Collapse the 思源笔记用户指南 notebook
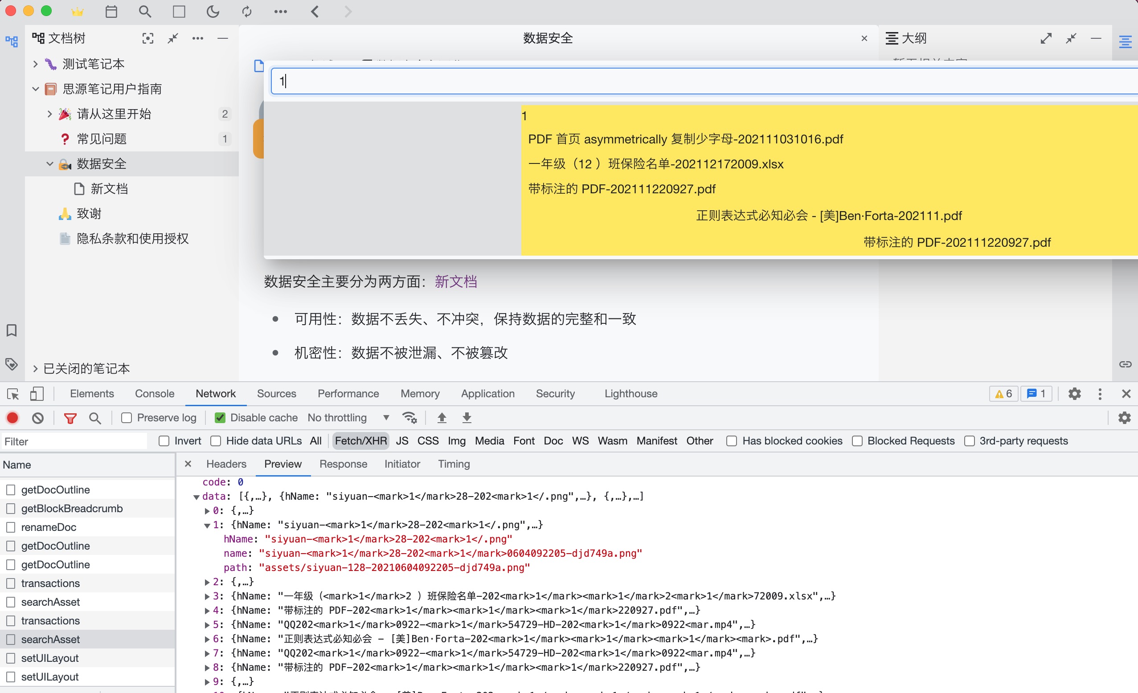Image resolution: width=1138 pixels, height=693 pixels. 35,89
